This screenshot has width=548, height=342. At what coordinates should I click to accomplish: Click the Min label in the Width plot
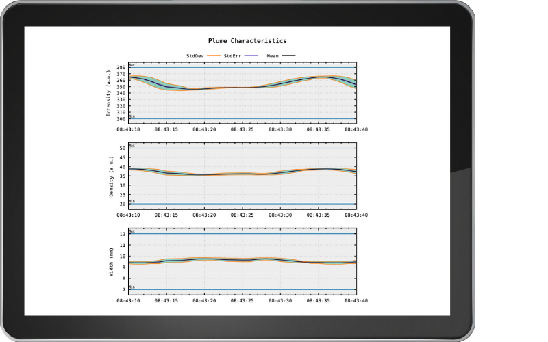coord(132,287)
